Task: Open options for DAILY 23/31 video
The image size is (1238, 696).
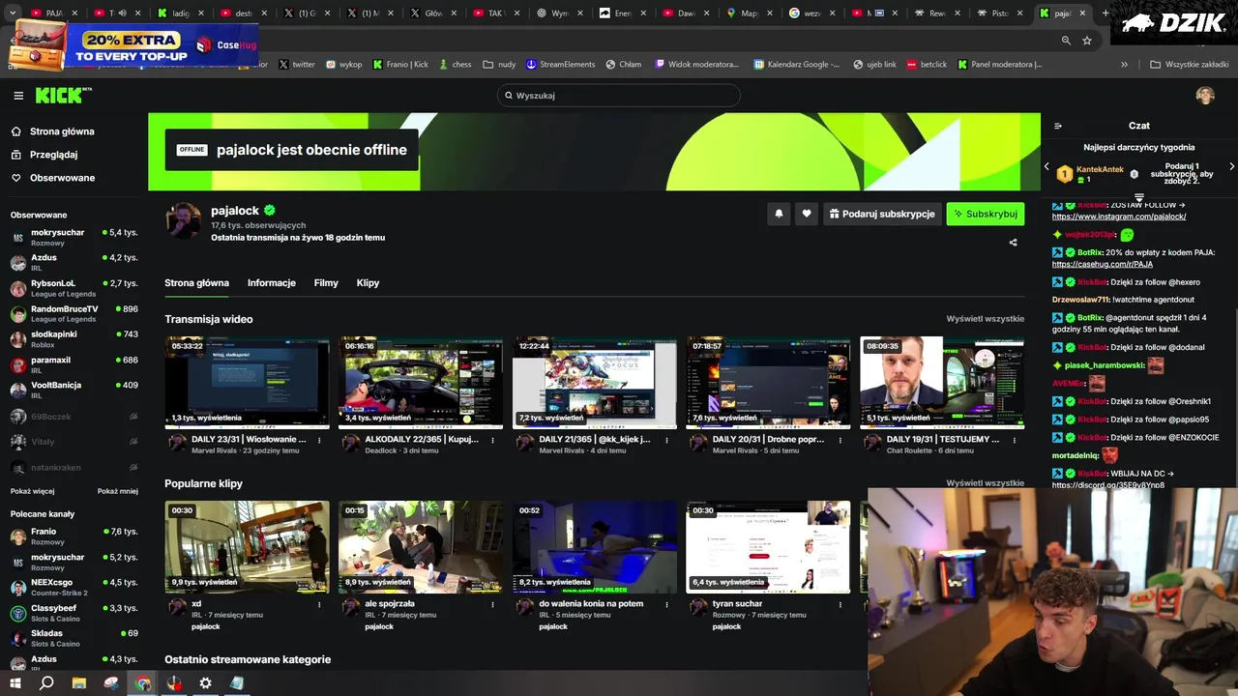Action: [319, 440]
